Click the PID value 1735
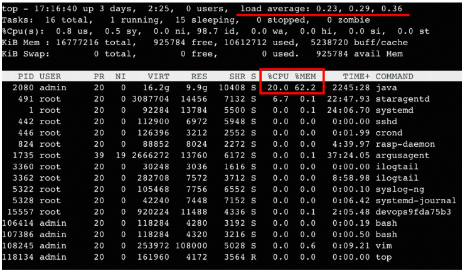465x271 pixels. tap(23, 156)
